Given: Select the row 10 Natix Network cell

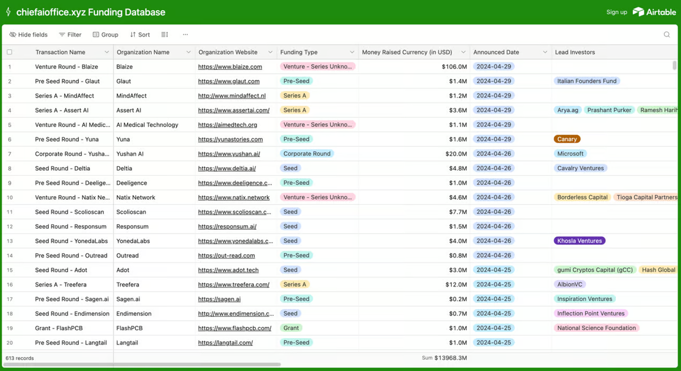Looking at the screenshot, I should (154, 197).
